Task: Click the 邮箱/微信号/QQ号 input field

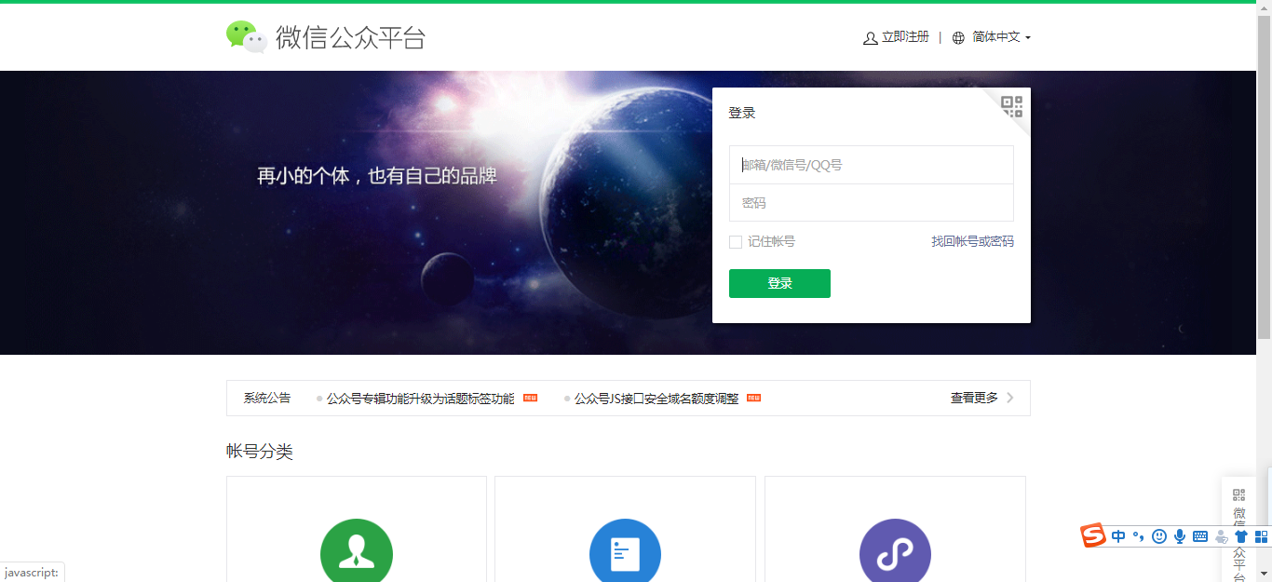Action: coord(871,165)
